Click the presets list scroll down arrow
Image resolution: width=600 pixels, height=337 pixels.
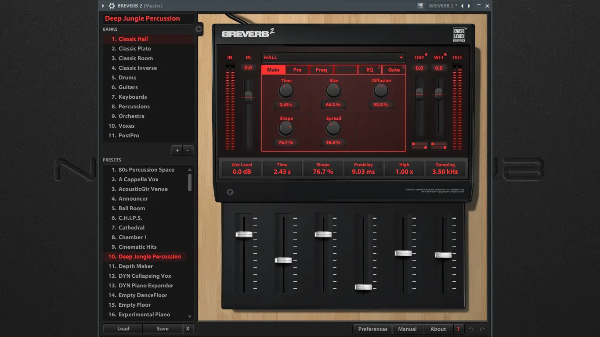[x=190, y=316]
